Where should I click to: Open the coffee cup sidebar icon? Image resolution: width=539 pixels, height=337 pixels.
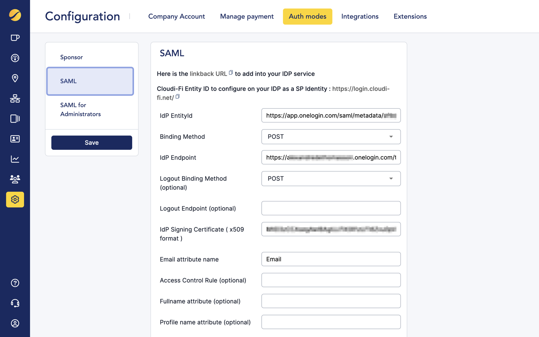click(x=15, y=38)
